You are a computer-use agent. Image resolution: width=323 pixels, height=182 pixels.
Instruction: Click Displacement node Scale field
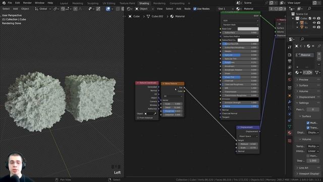click(248, 148)
